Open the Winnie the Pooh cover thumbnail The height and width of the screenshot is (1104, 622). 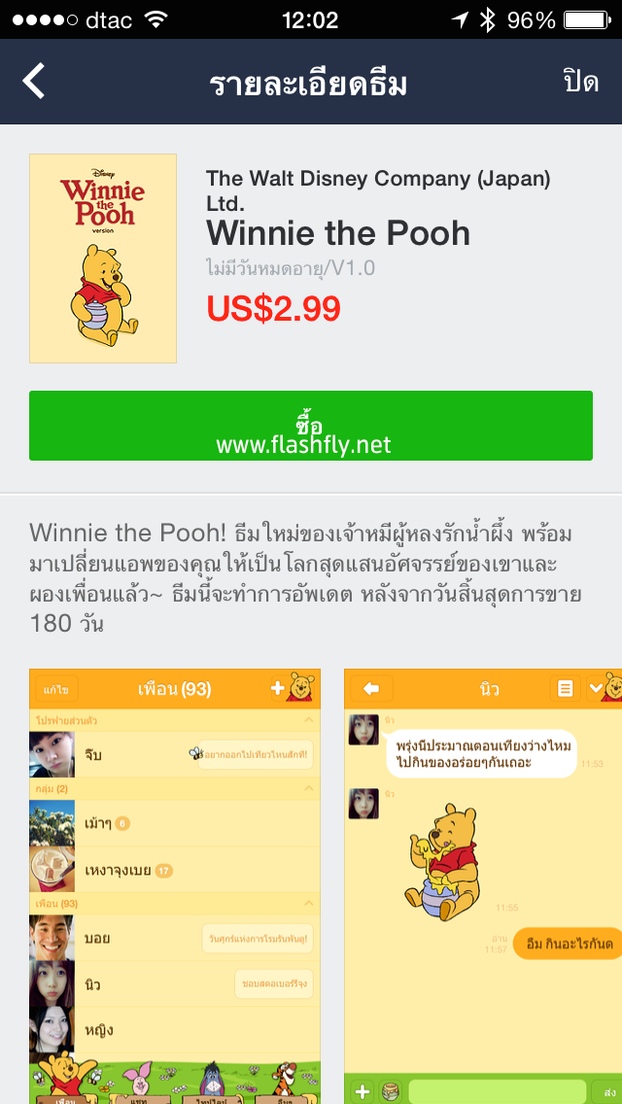pyautogui.click(x=103, y=259)
